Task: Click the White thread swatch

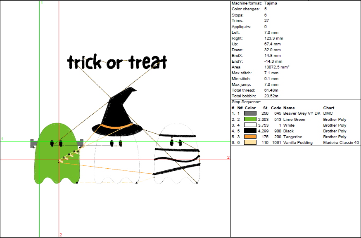Action: pos(250,125)
